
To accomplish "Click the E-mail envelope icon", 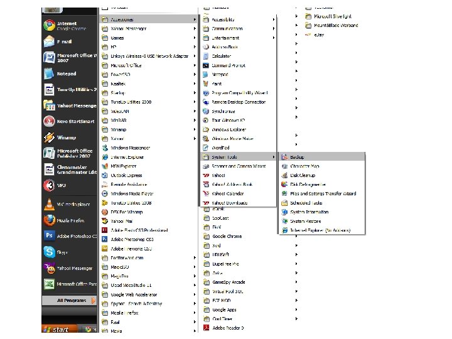I will point(49,41).
